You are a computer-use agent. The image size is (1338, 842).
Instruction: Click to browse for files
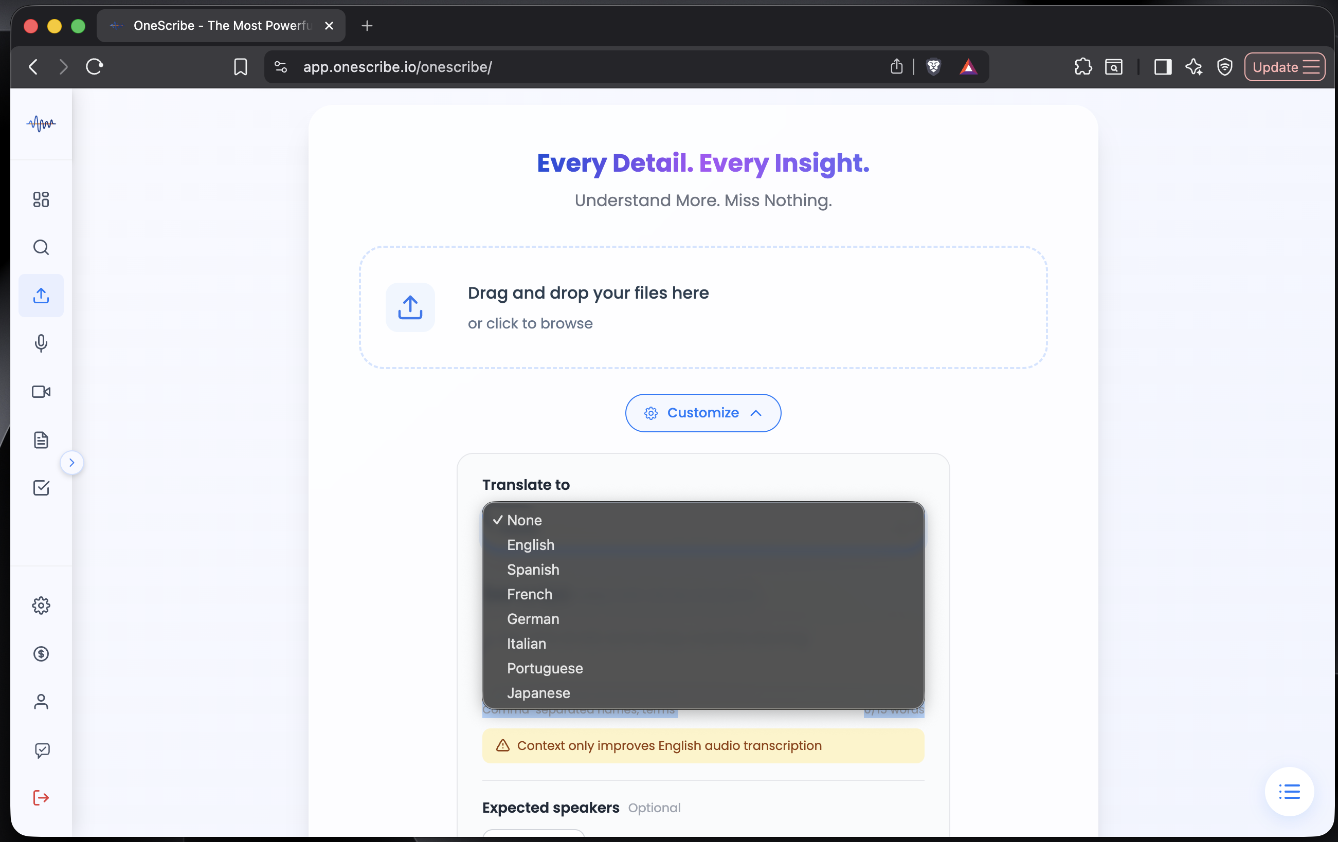tap(530, 323)
